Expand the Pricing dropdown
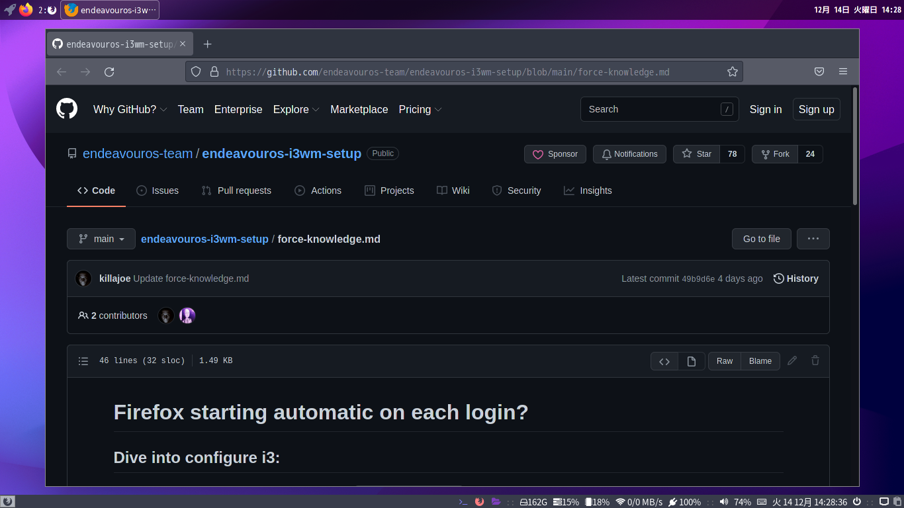Image resolution: width=904 pixels, height=508 pixels. (x=420, y=110)
